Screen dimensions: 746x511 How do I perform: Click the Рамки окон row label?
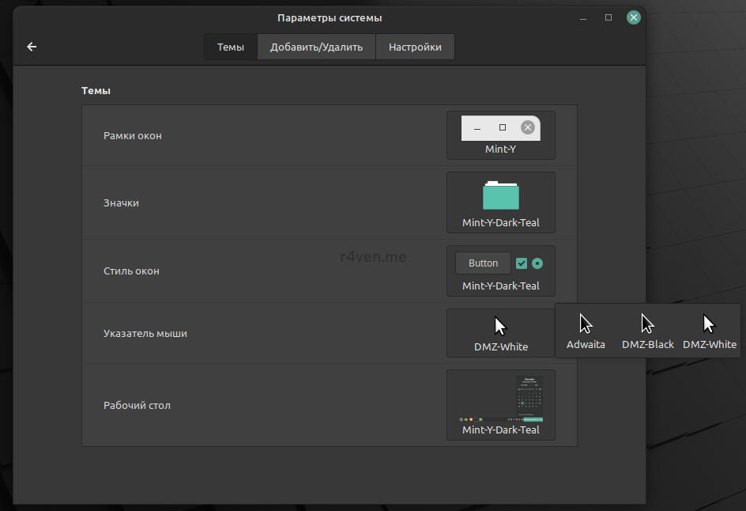tap(133, 136)
